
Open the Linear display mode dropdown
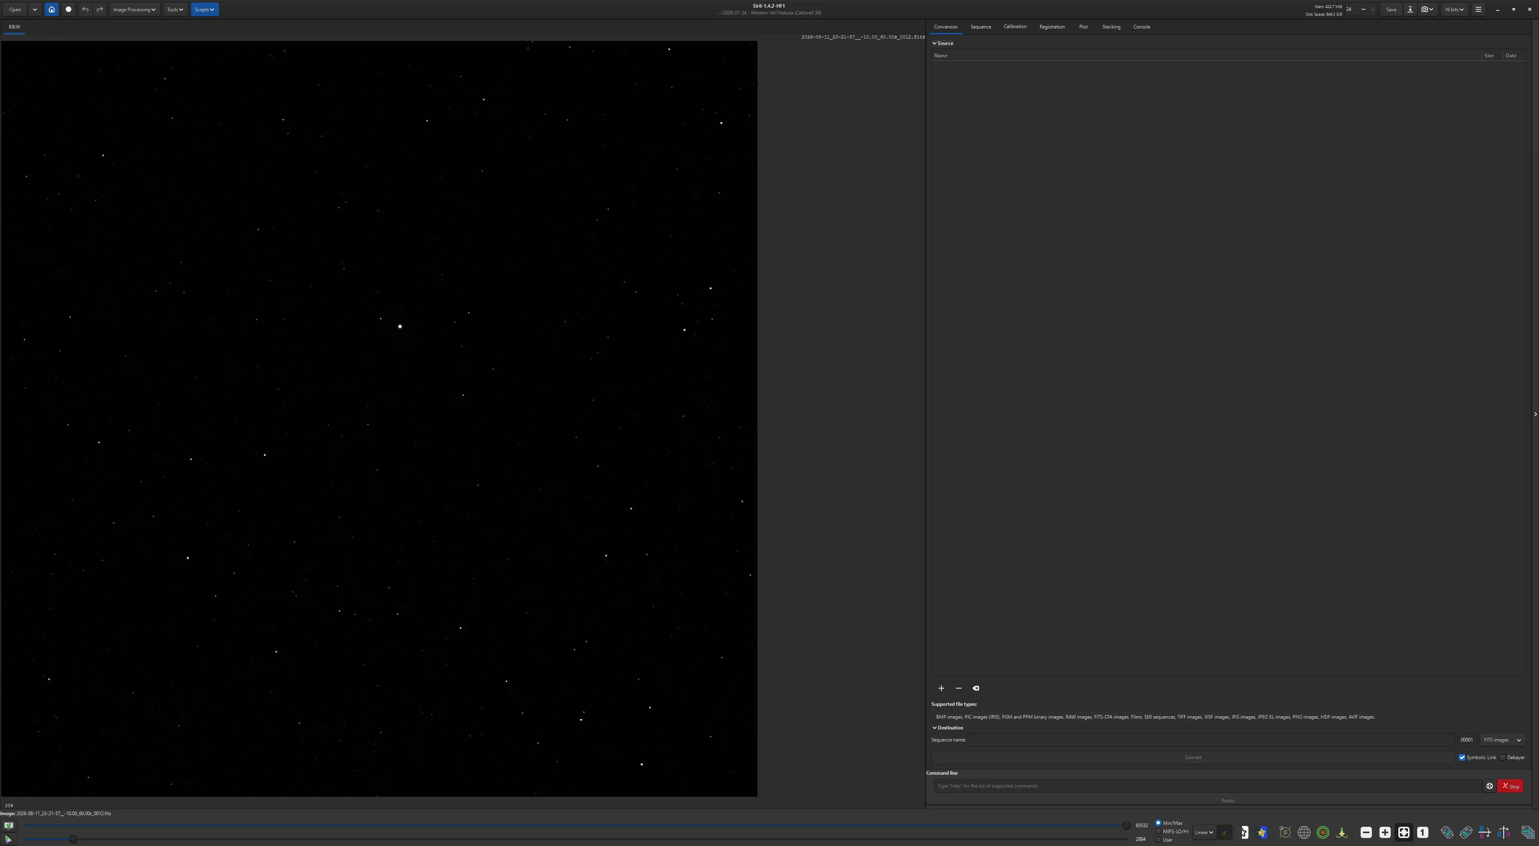[1204, 832]
